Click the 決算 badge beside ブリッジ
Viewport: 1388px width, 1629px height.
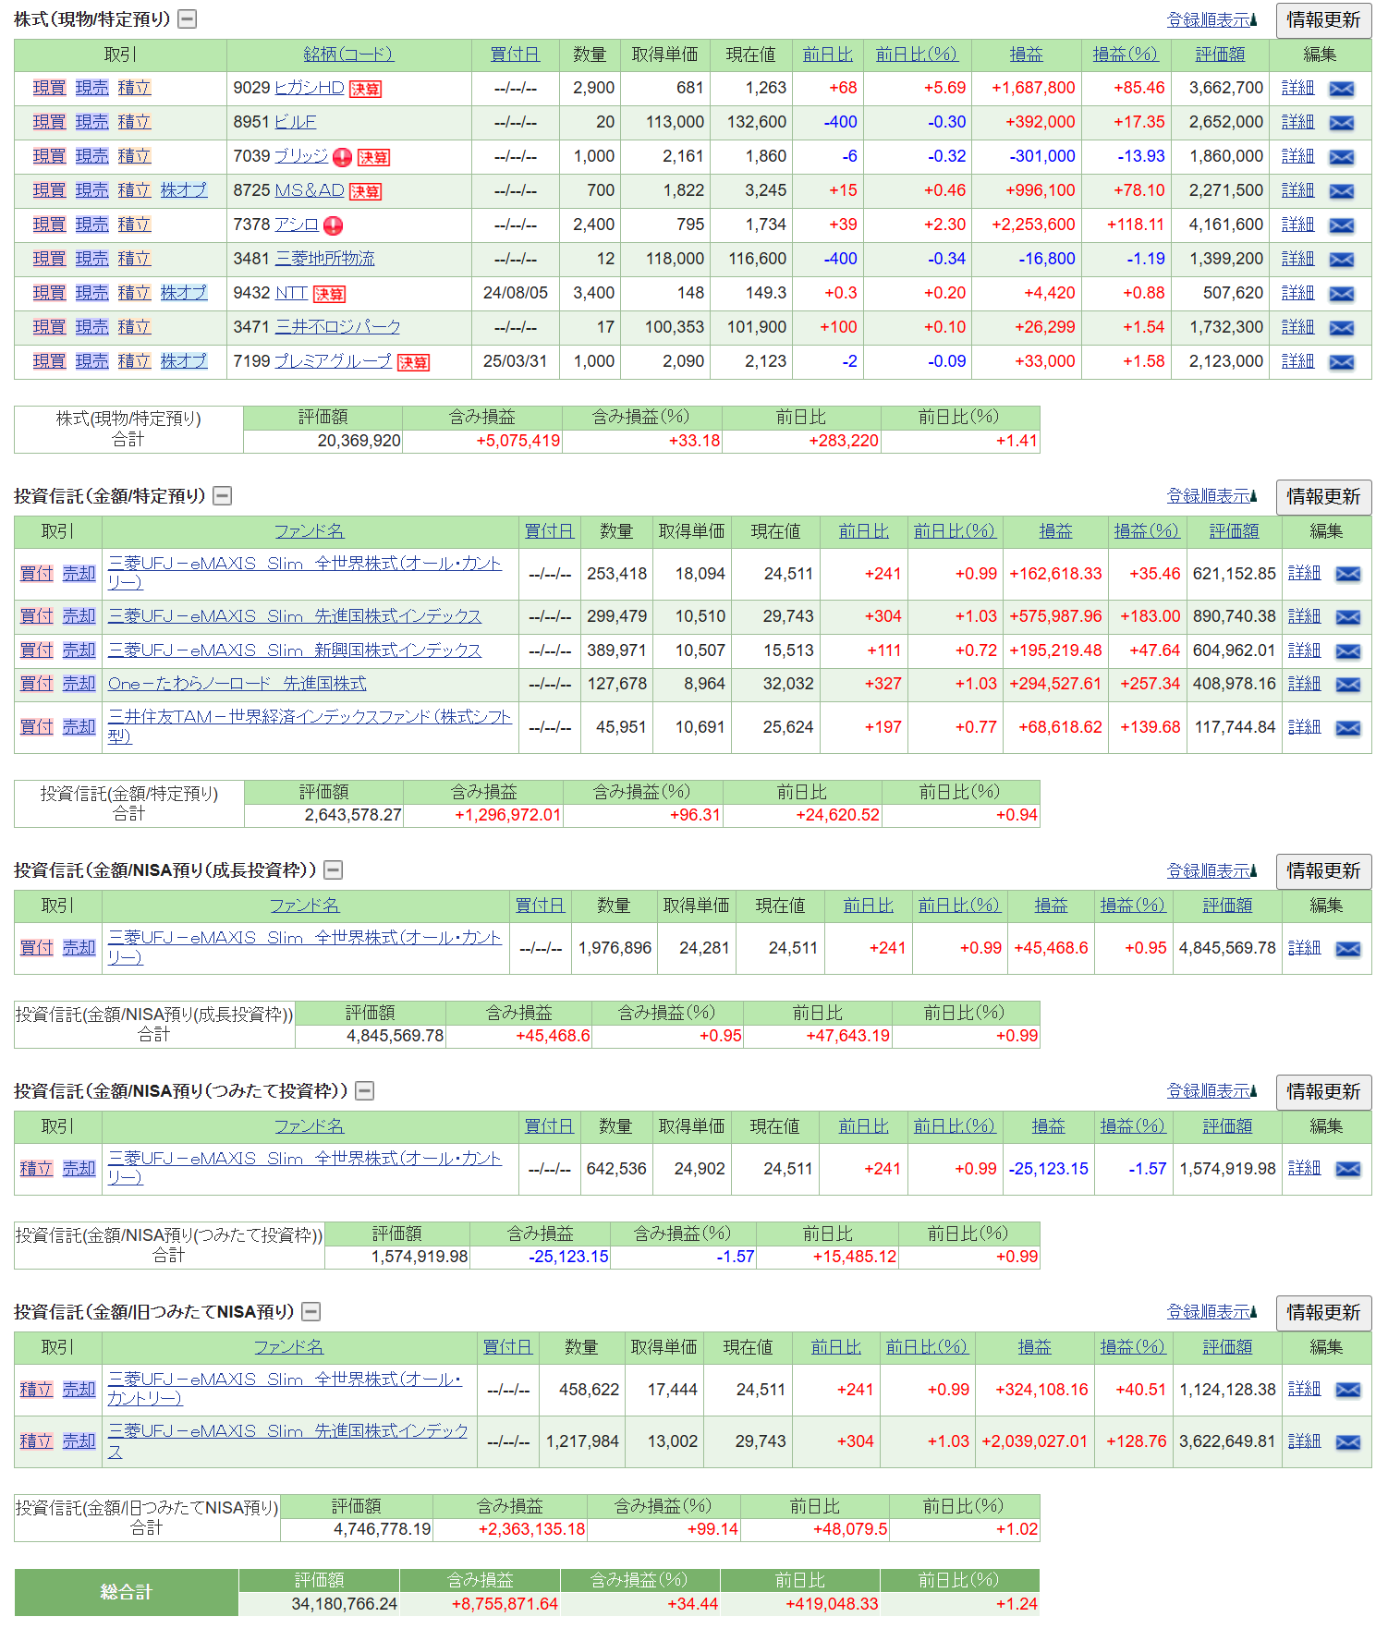[373, 157]
